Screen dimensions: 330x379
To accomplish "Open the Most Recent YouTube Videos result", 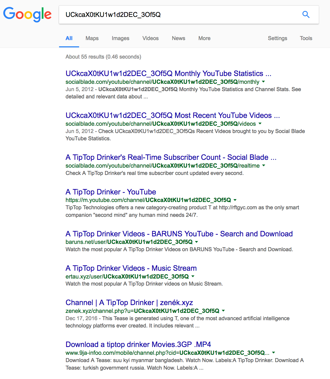I will point(173,115).
